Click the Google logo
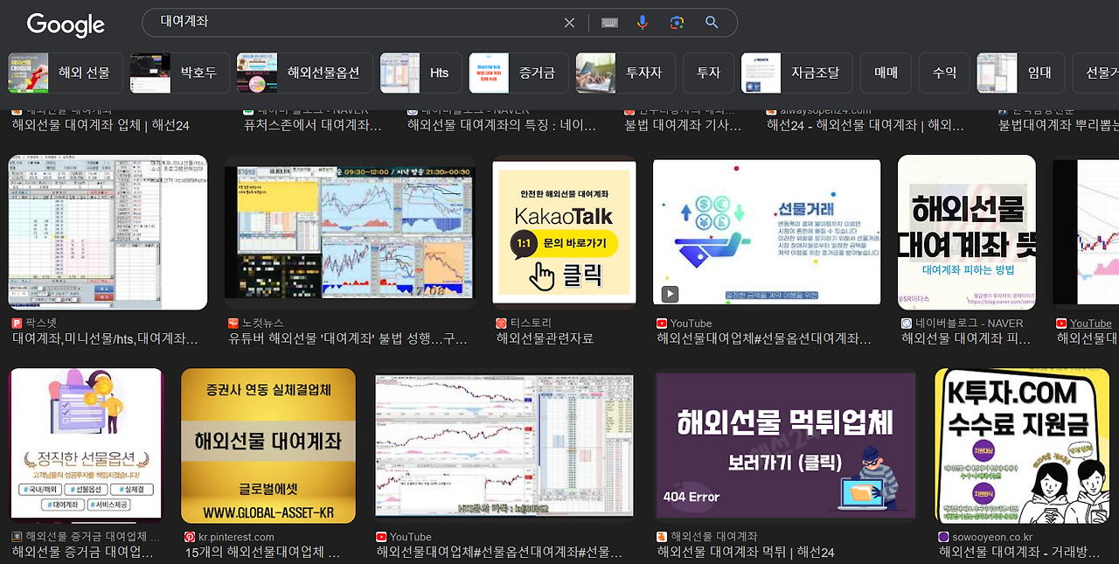The width and height of the screenshot is (1119, 564). click(x=66, y=24)
